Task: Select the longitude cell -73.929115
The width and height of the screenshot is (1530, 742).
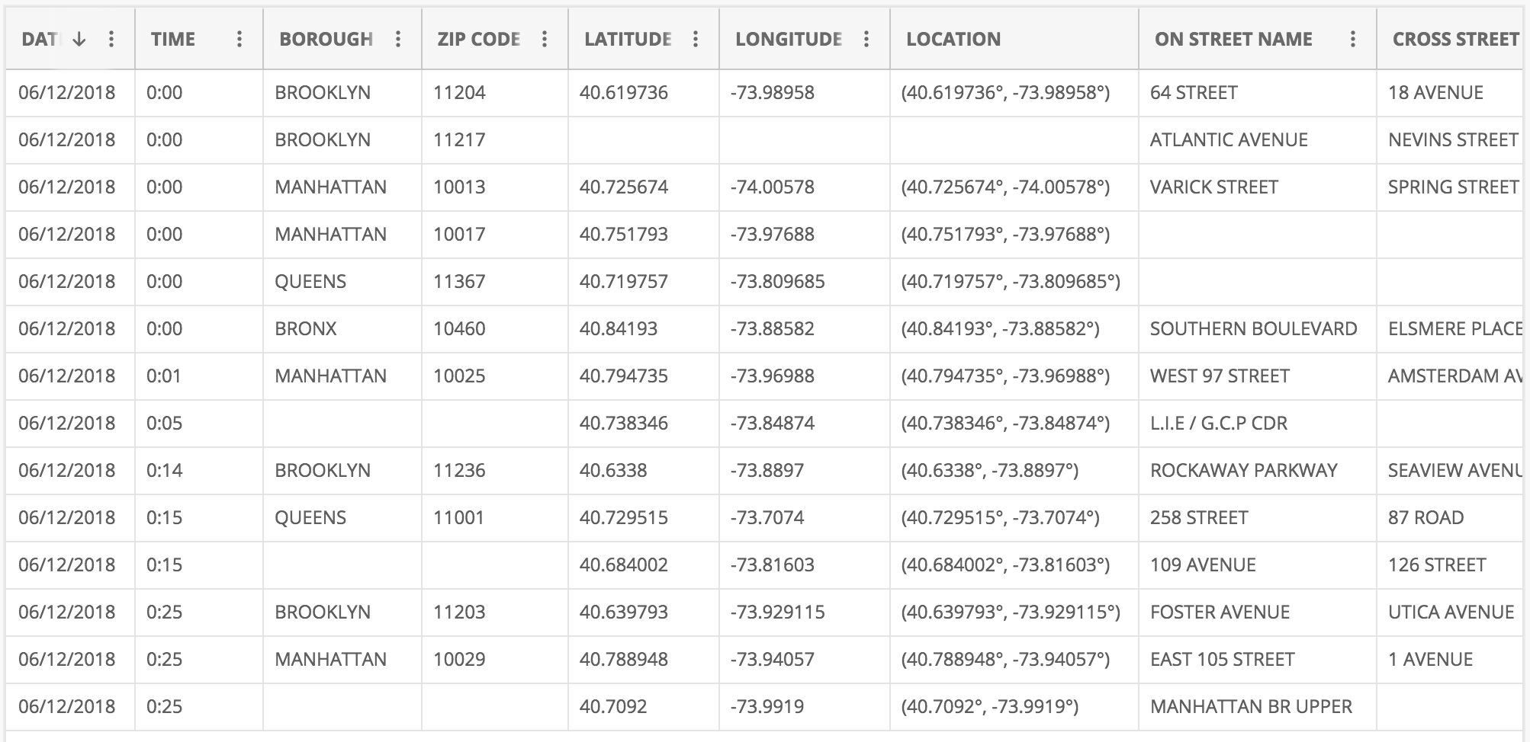Action: point(777,612)
